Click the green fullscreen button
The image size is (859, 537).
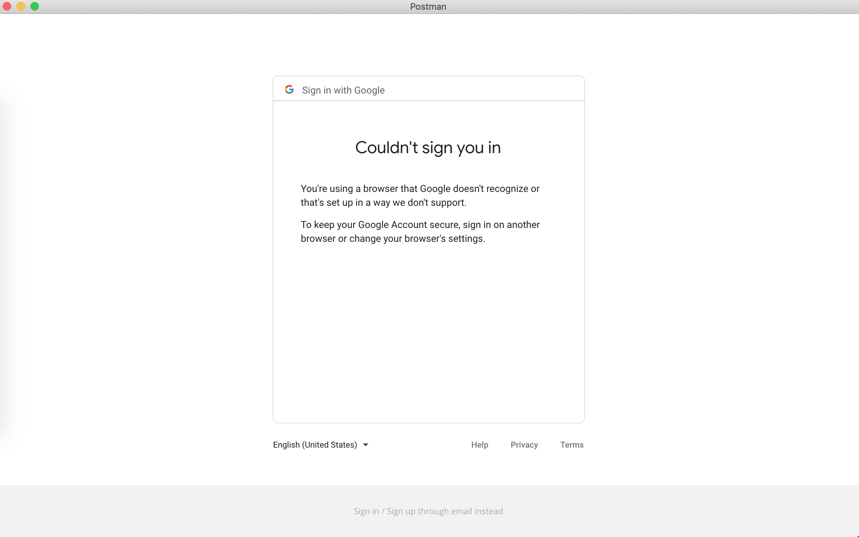tap(34, 6)
